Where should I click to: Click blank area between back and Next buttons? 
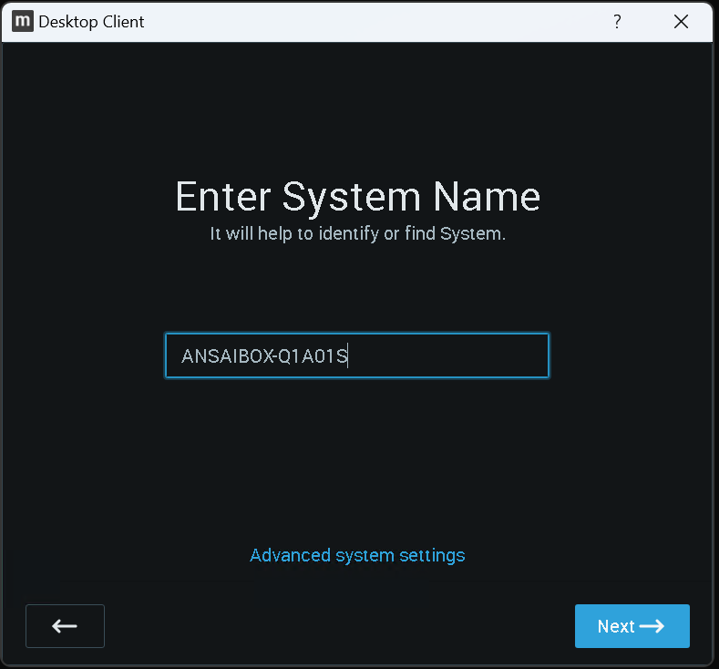tap(337, 626)
